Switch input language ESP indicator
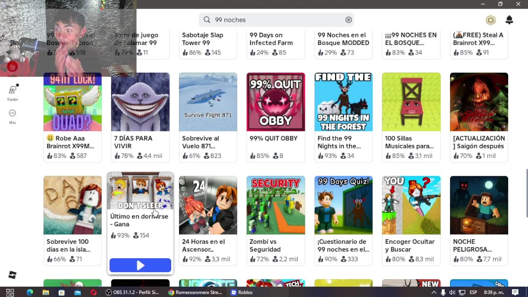 (473, 292)
